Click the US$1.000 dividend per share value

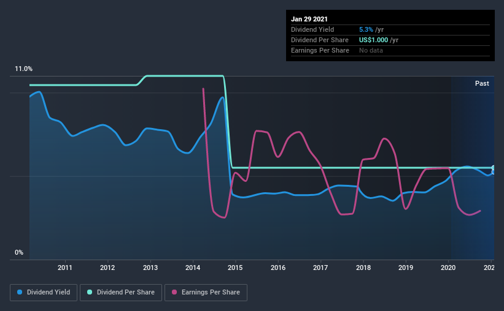373,40
